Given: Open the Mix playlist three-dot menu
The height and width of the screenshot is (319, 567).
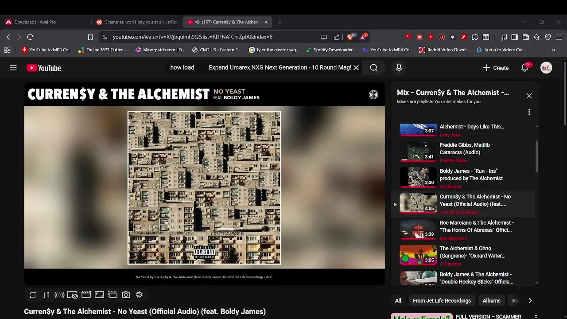Looking at the screenshot, I should [x=529, y=112].
